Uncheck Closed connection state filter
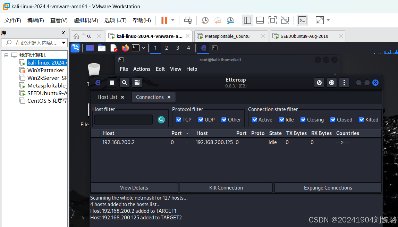Viewport: 398px width, 227px height. pyautogui.click(x=332, y=120)
